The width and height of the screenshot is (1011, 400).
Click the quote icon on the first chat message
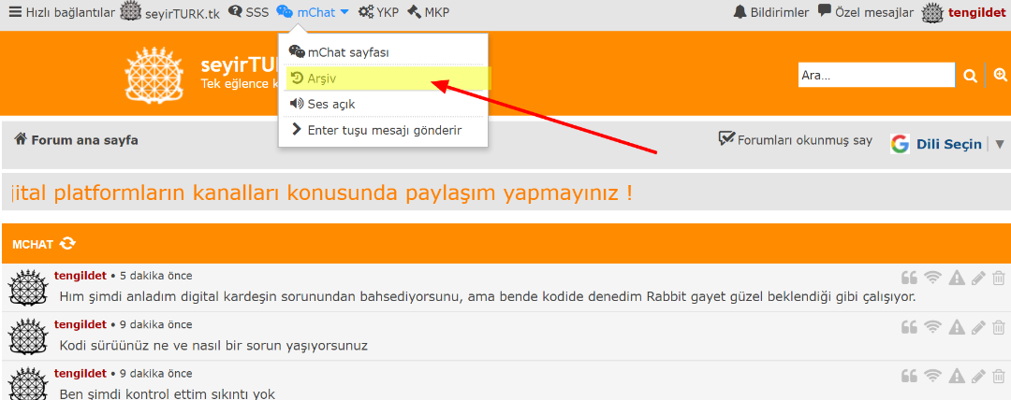[908, 278]
